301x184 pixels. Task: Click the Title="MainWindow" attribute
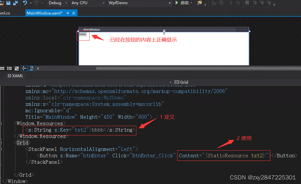(x=51, y=117)
